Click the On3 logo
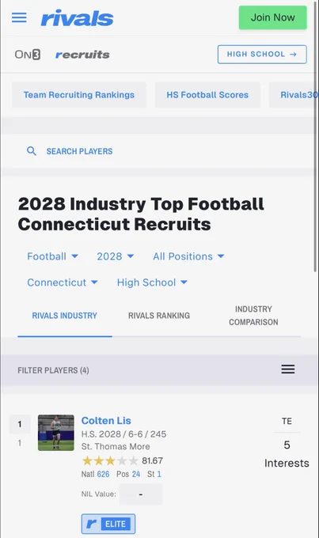Image resolution: width=319 pixels, height=538 pixels. (28, 55)
